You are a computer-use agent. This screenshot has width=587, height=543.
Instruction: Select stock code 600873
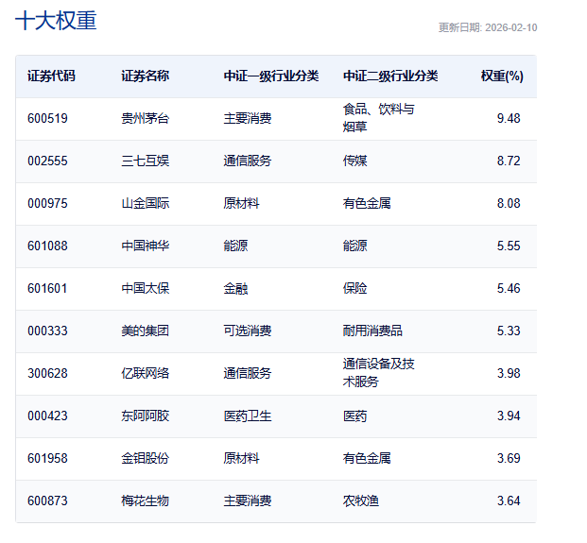coord(47,501)
